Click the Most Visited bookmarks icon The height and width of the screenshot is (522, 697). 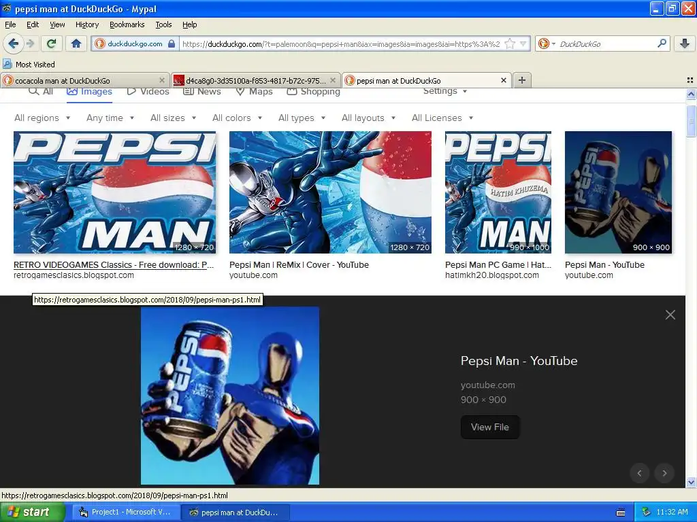tap(7, 64)
